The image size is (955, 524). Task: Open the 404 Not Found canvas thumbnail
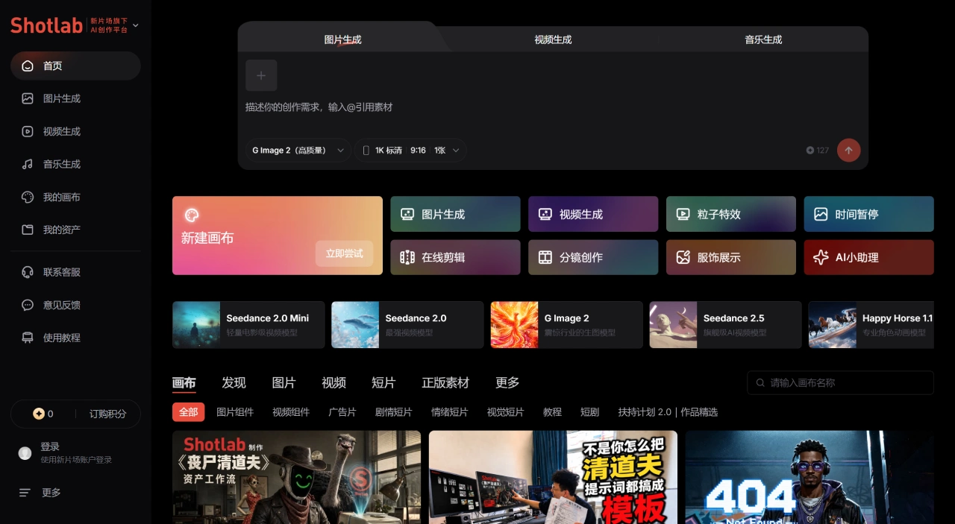click(810, 477)
